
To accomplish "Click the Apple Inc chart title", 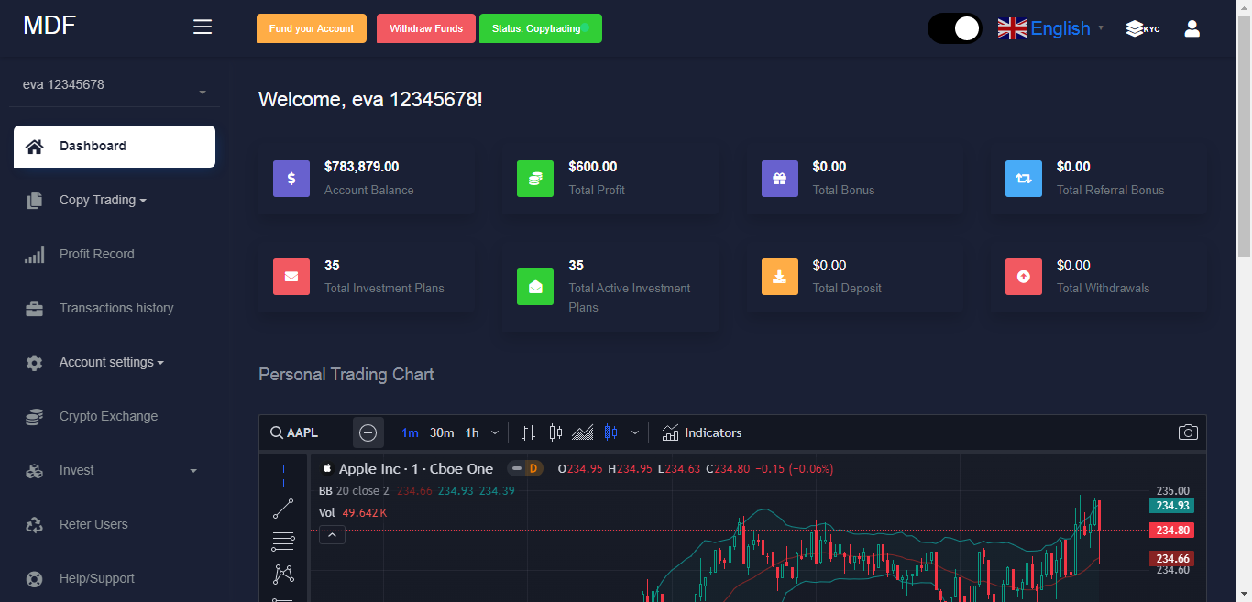I will click(x=416, y=468).
